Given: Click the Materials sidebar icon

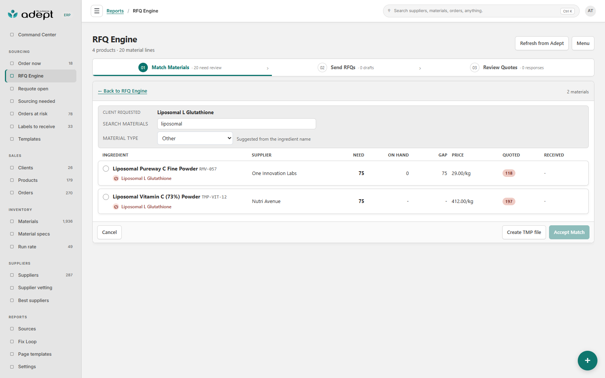Looking at the screenshot, I should tap(12, 222).
